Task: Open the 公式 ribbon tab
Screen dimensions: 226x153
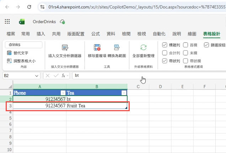Action: pos(96,34)
